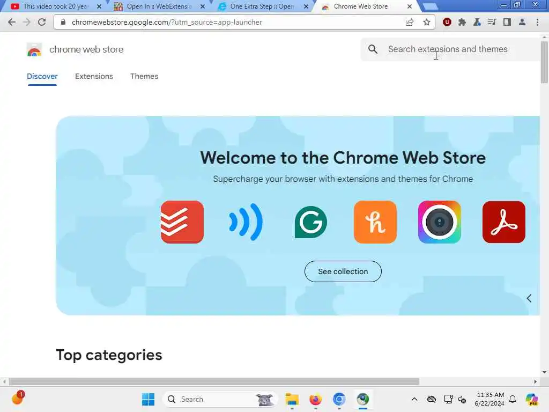Close the Open In WebExtension tab
This screenshot has height=412, width=549.
pyautogui.click(x=202, y=6)
